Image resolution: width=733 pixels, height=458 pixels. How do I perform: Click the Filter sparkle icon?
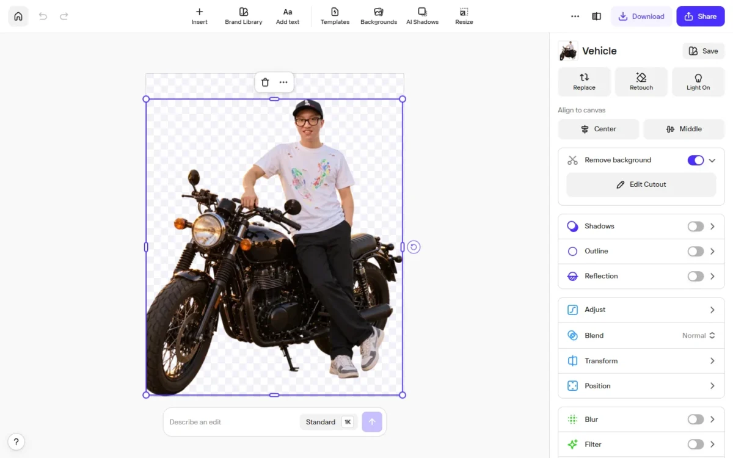tap(572, 445)
